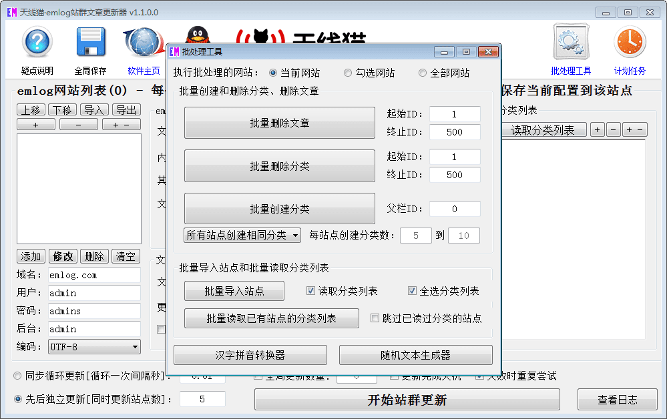Click 导入 button in site list
667x419 pixels.
(94, 110)
